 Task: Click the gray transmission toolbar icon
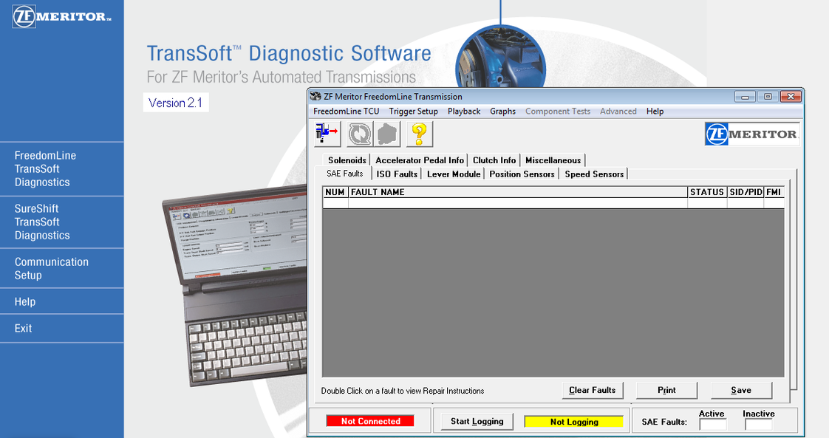point(388,134)
